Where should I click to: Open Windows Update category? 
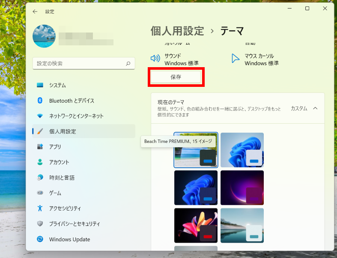pos(84,239)
